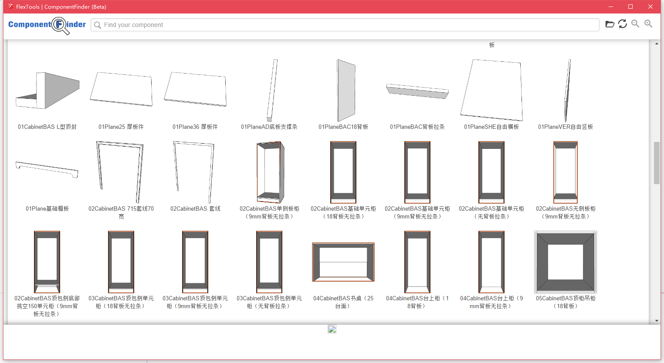The height and width of the screenshot is (363, 664).
Task: Click the scroll up arrow
Action: click(x=657, y=44)
